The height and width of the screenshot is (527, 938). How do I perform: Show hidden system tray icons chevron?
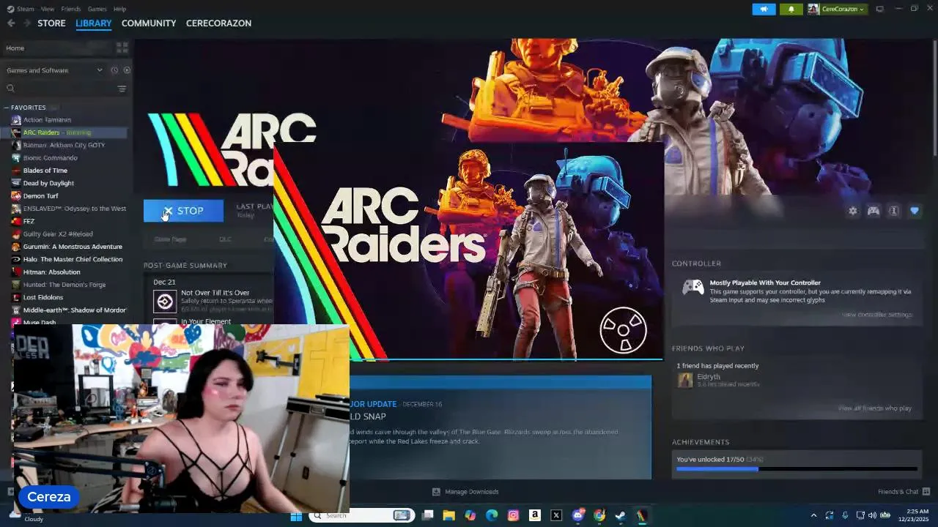(x=813, y=515)
